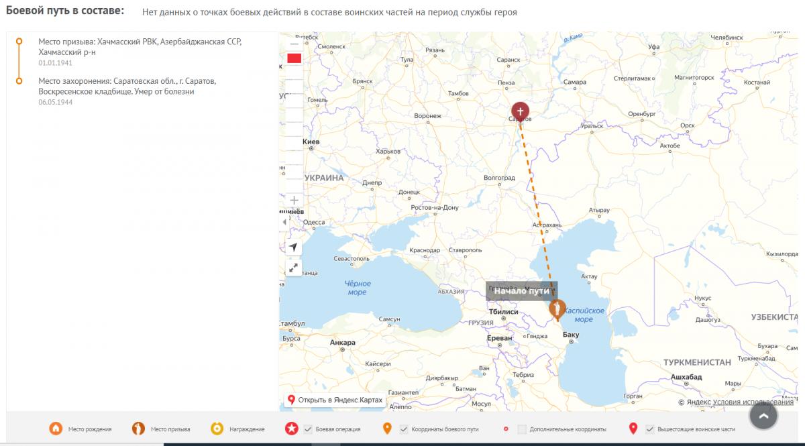The width and height of the screenshot is (805, 446).
Task: Toggle the 'Боевая операция' checkbox
Action: click(308, 429)
